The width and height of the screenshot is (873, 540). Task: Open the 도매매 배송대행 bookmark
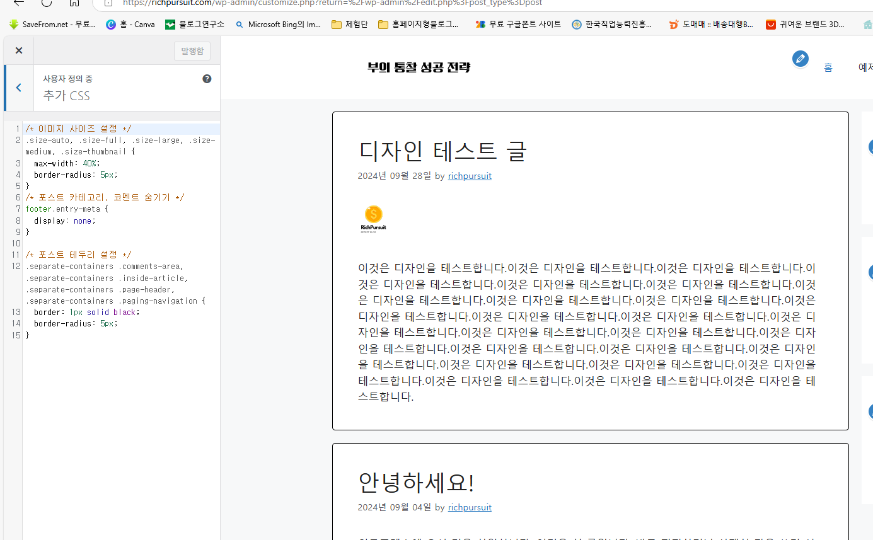point(711,25)
